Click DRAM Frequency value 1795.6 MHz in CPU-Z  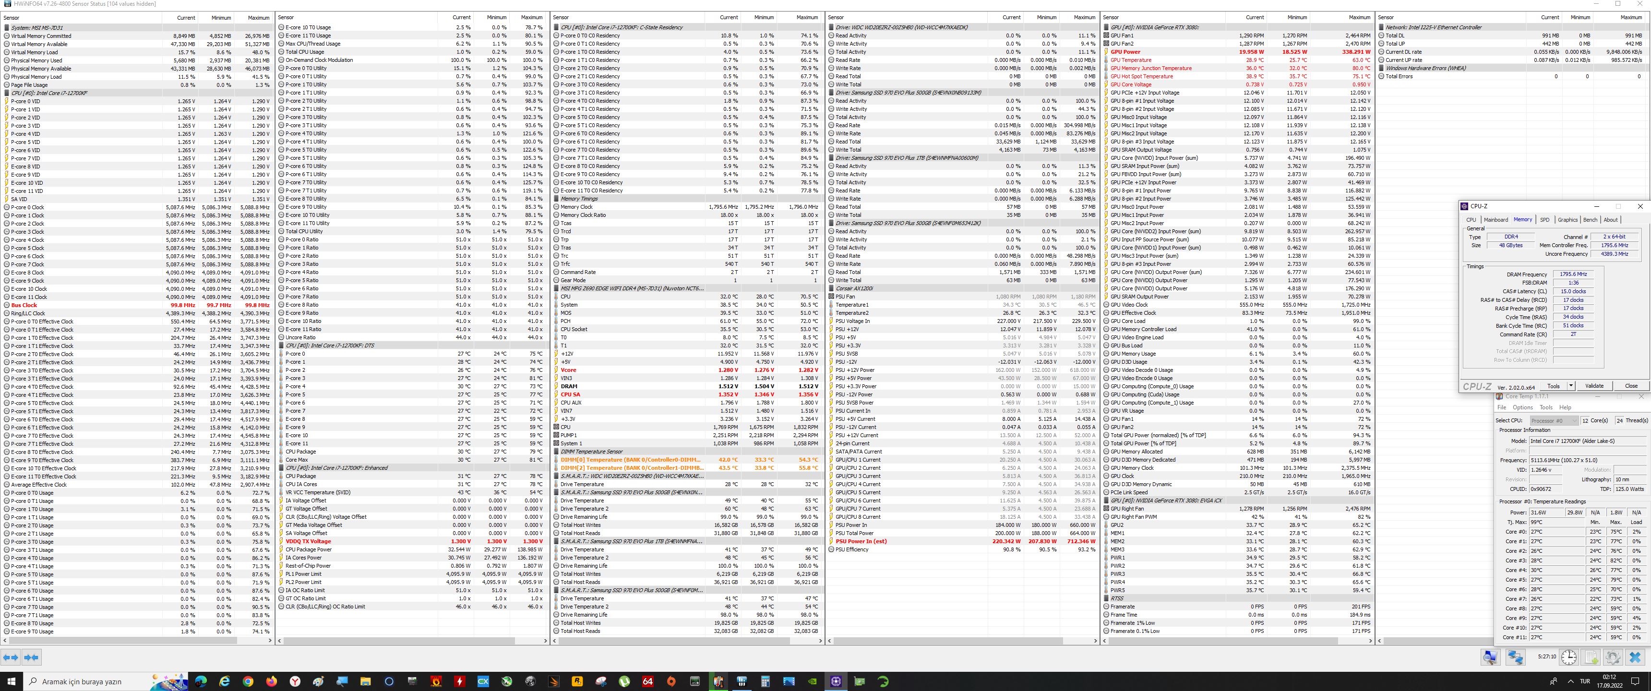tap(1573, 274)
